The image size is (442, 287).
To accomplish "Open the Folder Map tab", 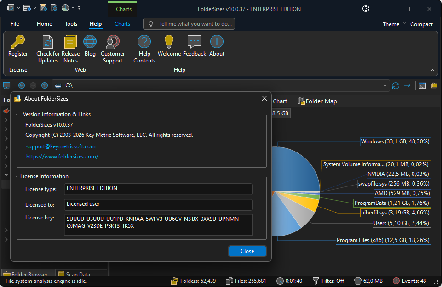I will pyautogui.click(x=317, y=101).
